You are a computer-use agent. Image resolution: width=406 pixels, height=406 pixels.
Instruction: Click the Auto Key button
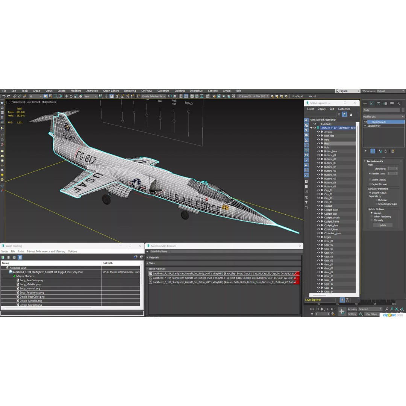[x=352, y=309]
